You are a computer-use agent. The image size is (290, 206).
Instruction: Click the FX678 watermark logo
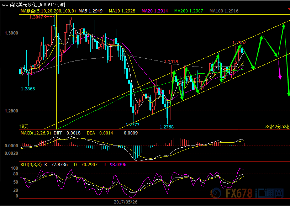pyautogui.click(x=247, y=193)
